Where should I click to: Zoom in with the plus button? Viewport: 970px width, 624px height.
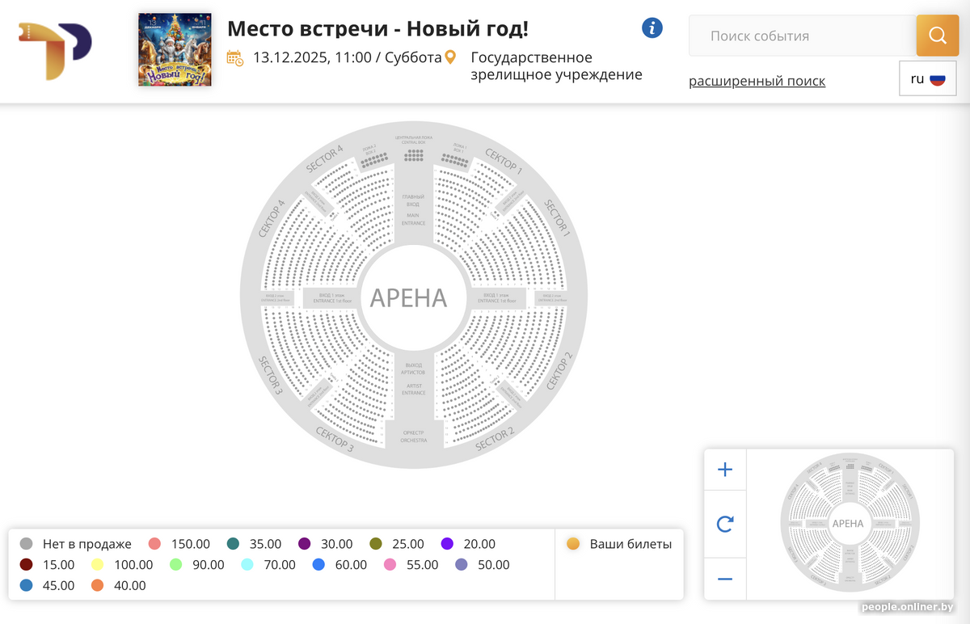click(725, 470)
